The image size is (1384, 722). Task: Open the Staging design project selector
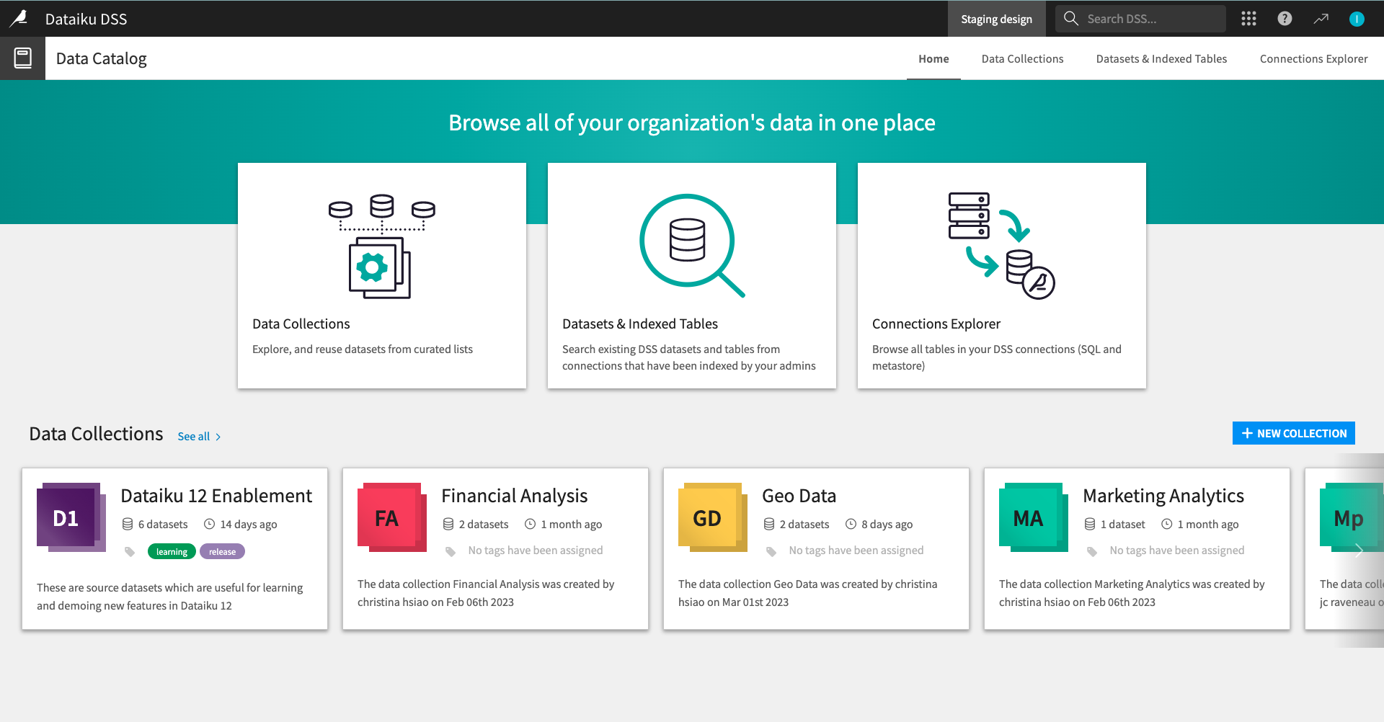click(x=996, y=18)
